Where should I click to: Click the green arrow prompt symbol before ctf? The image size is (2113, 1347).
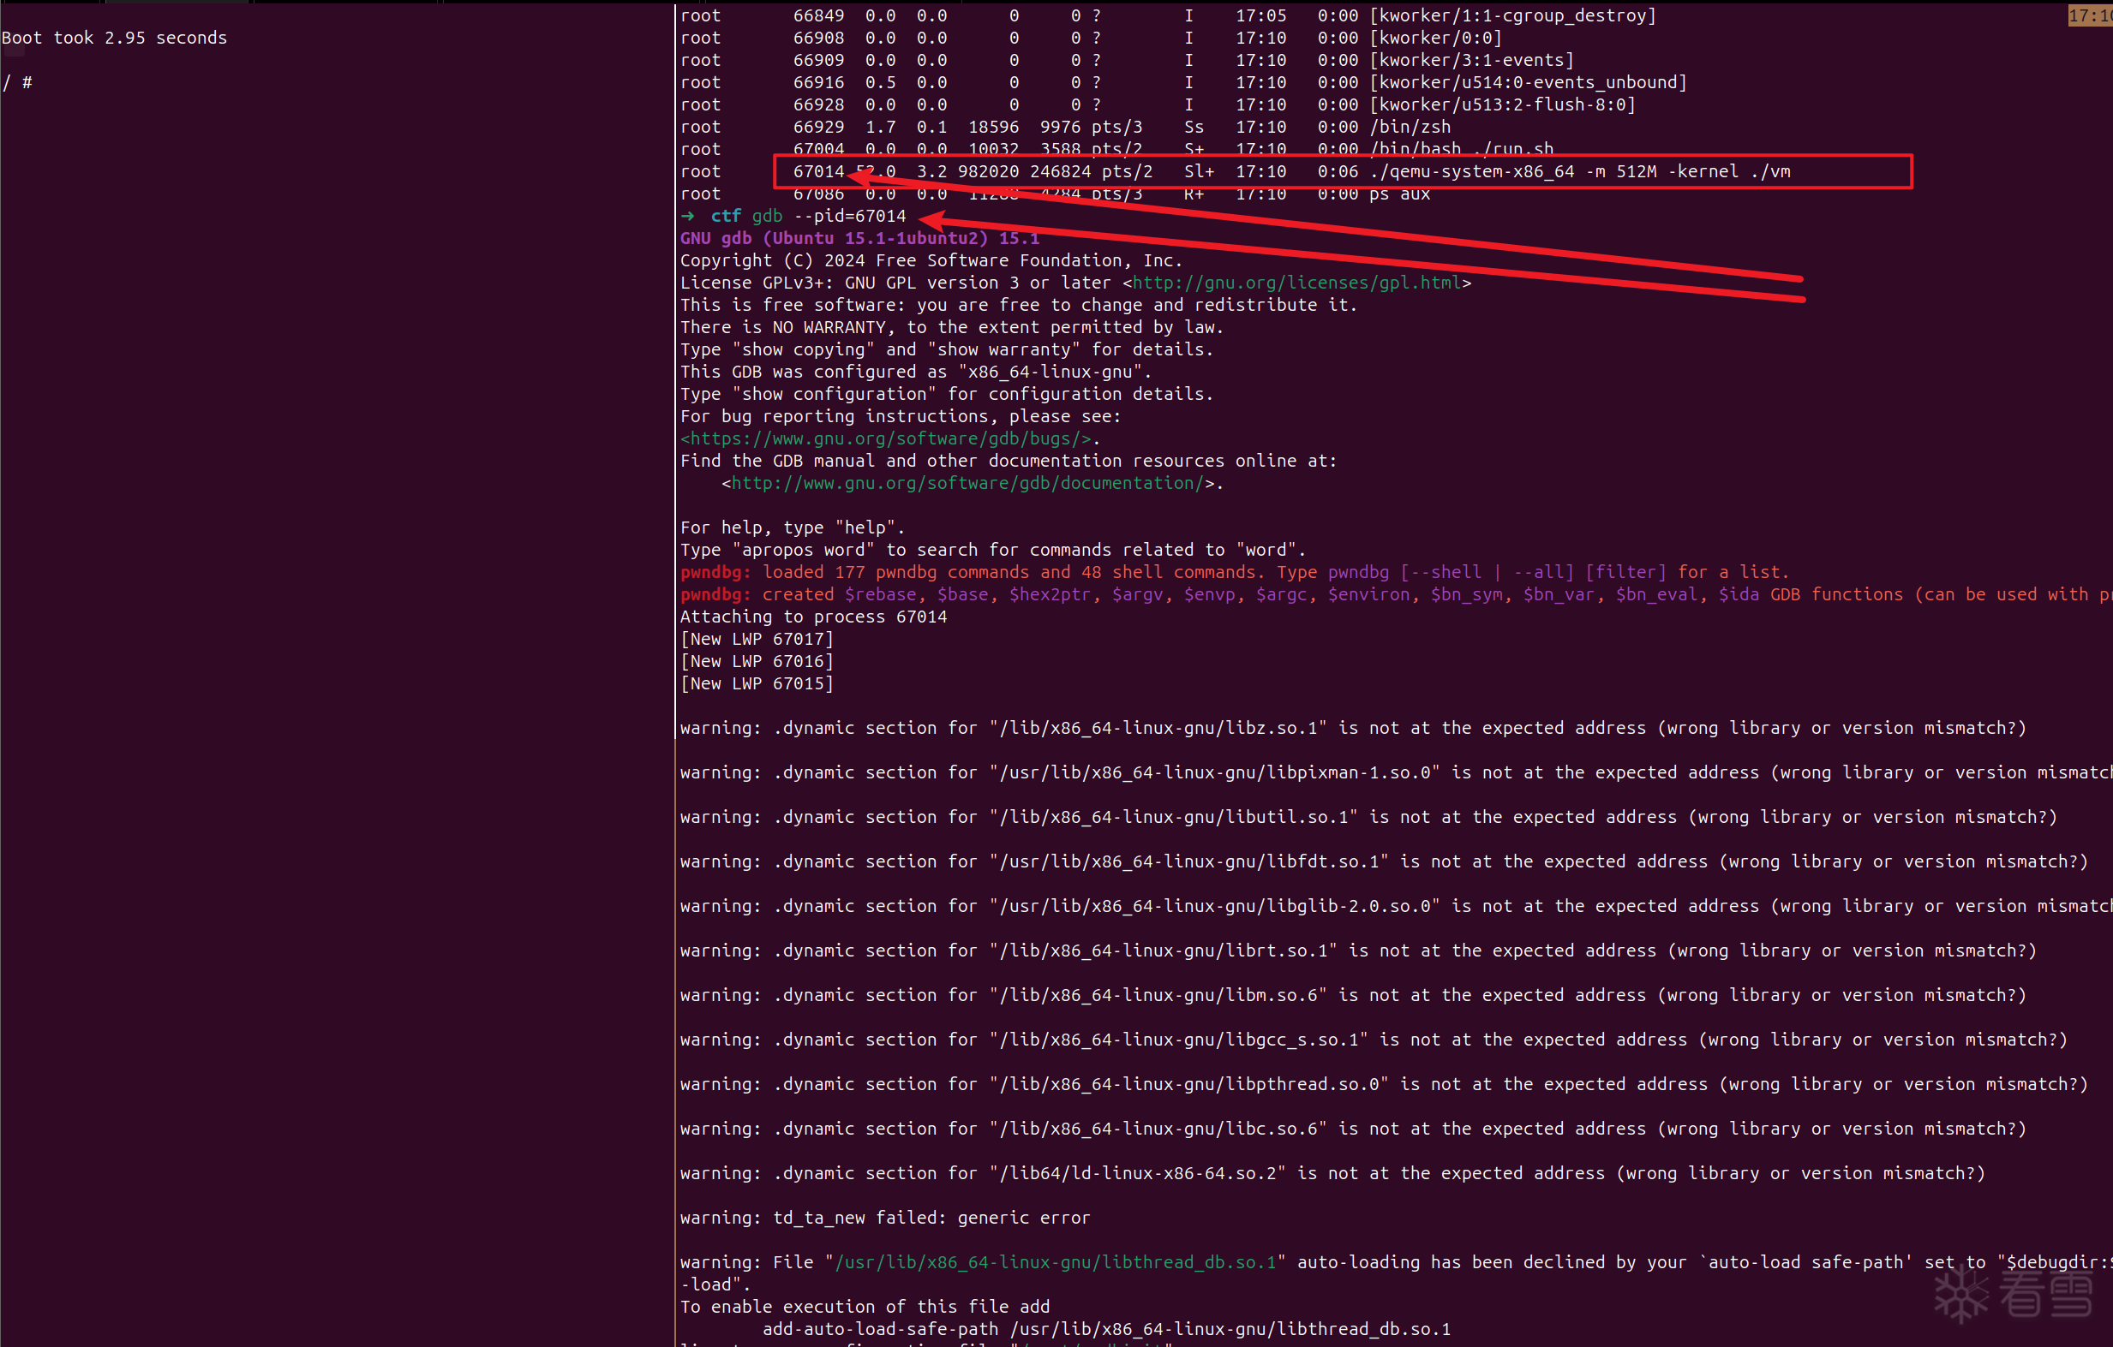click(x=688, y=216)
